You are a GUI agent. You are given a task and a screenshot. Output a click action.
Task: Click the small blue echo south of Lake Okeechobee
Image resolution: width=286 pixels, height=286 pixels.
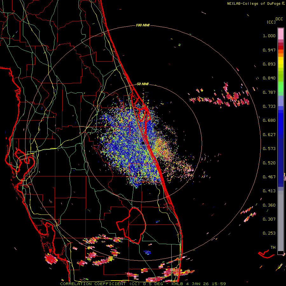click(x=147, y=252)
